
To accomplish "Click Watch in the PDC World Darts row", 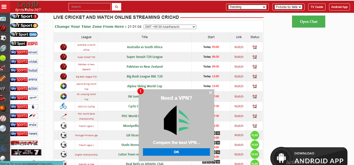I will pyautogui.click(x=239, y=116).
